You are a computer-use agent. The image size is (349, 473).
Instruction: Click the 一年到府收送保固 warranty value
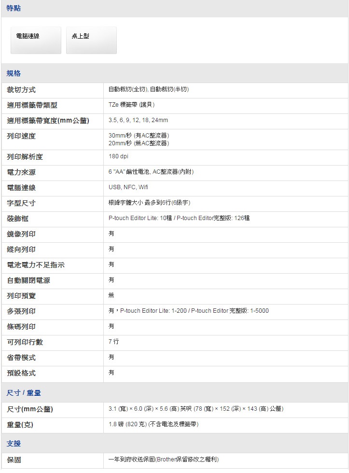[x=164, y=459]
